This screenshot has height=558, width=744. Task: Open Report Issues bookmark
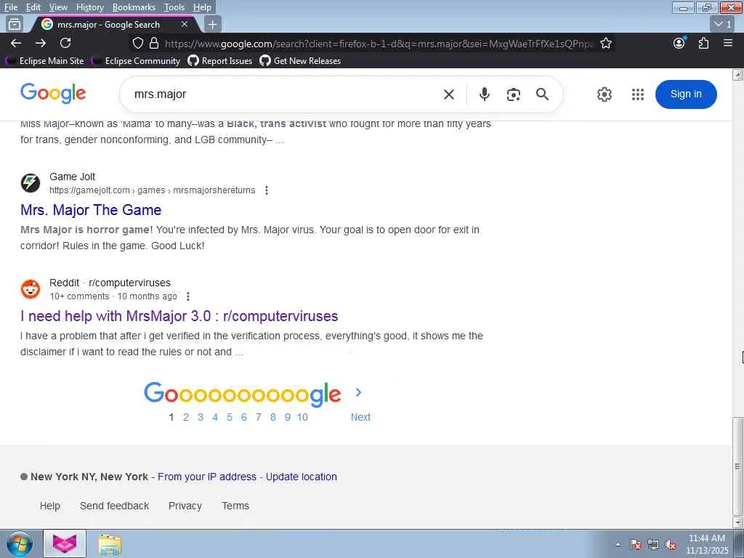[219, 61]
